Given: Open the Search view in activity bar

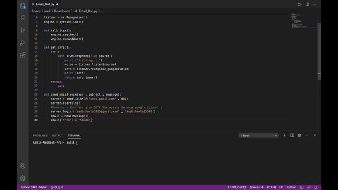Looking at the screenshot, I should pyautogui.click(x=23, y=17).
